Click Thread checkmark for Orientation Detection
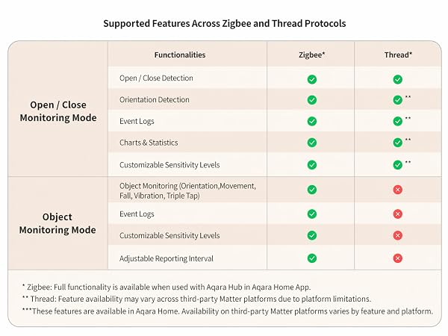 tap(397, 100)
